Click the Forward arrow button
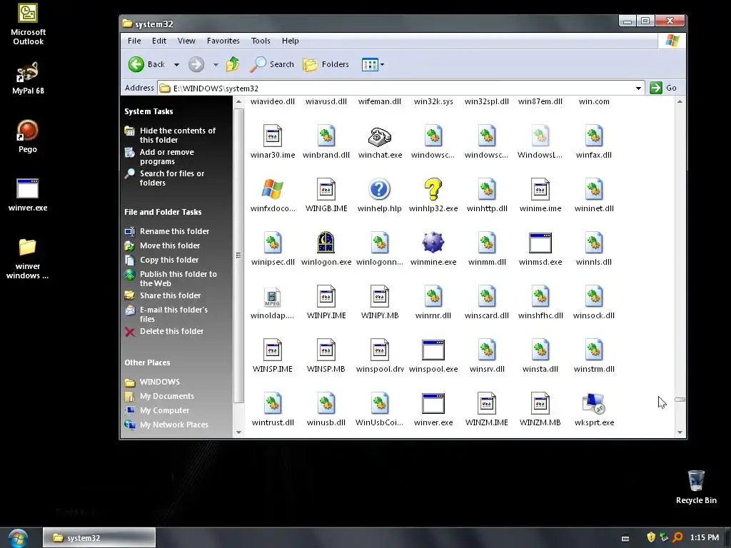731x548 pixels. [x=196, y=64]
